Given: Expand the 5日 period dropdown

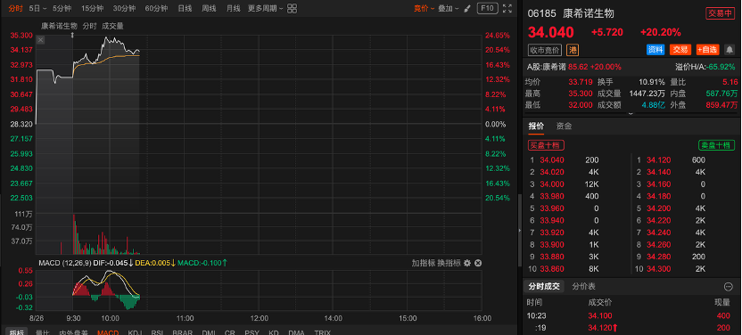Looking at the screenshot, I should [x=37, y=8].
